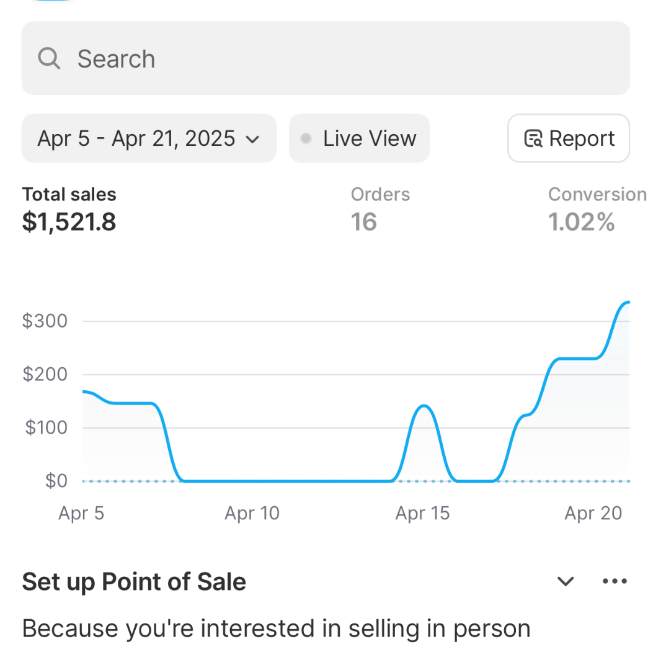Expand the Set up Point of Sale chevron
The width and height of the screenshot is (648, 657).
[566, 581]
